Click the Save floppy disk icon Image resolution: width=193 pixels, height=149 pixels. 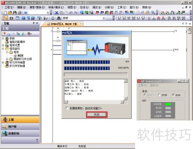(15, 12)
